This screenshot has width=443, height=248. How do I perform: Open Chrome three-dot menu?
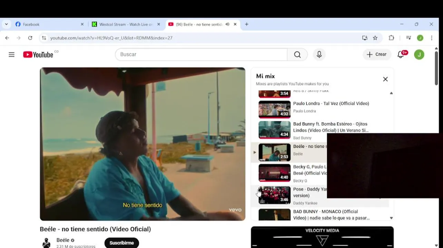coord(432,38)
